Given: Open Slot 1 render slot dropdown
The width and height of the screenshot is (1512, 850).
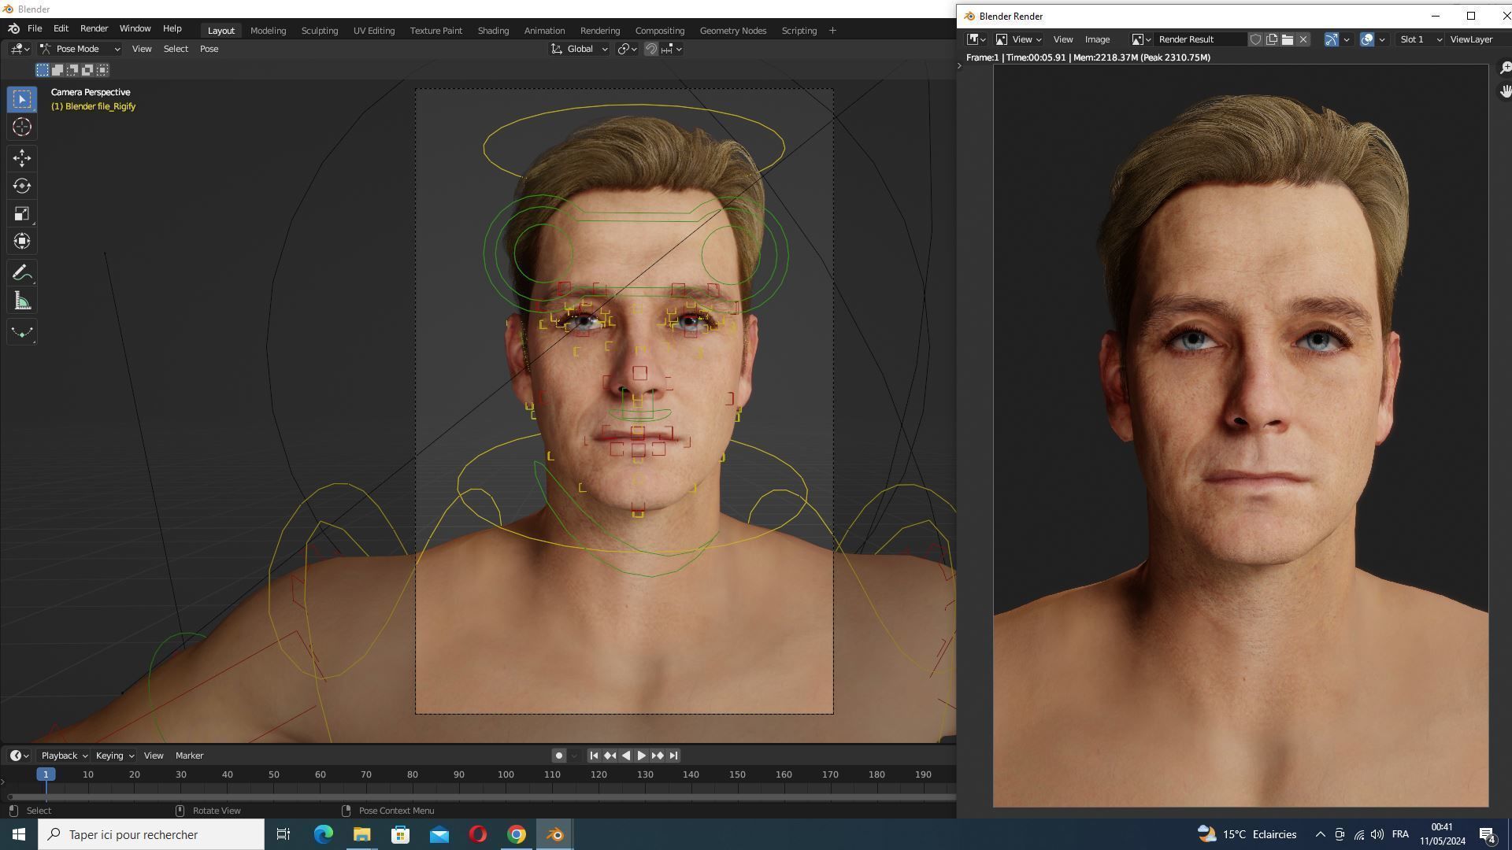Looking at the screenshot, I should (x=1420, y=39).
